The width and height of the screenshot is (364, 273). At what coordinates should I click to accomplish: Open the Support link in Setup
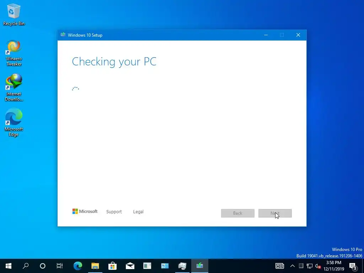[x=114, y=212]
